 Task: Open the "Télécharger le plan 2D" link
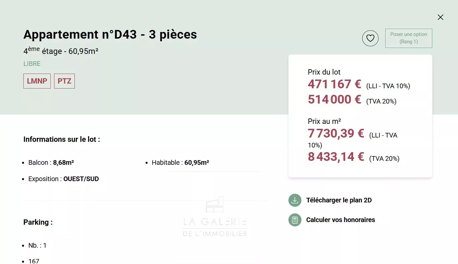(x=339, y=200)
